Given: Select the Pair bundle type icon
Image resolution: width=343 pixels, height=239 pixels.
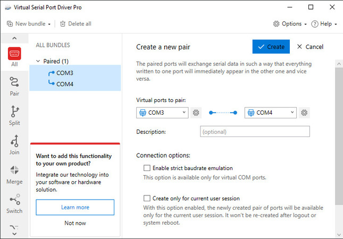Looking at the screenshot, I should coord(14,86).
